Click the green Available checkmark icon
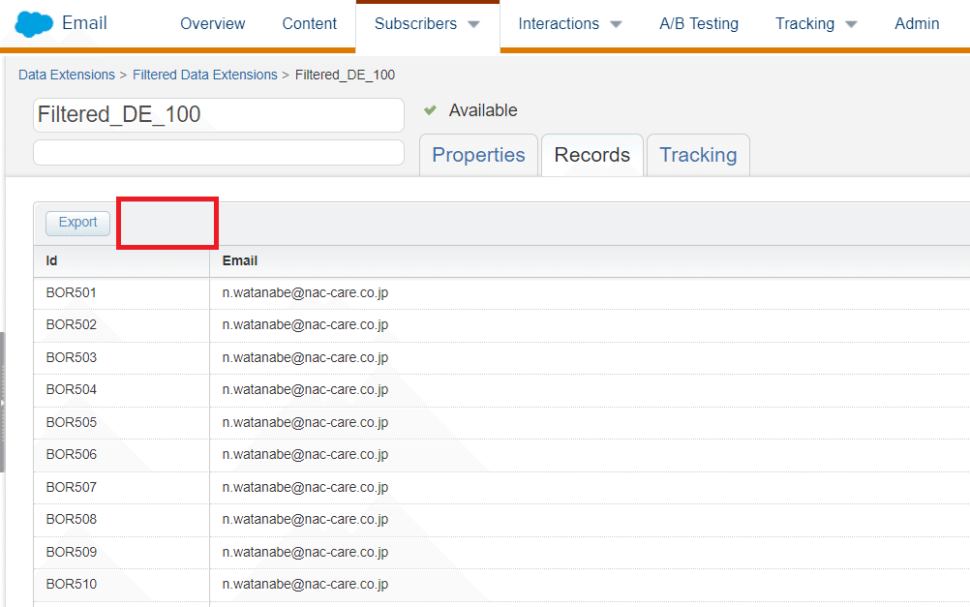The height and width of the screenshot is (607, 970). (x=430, y=110)
